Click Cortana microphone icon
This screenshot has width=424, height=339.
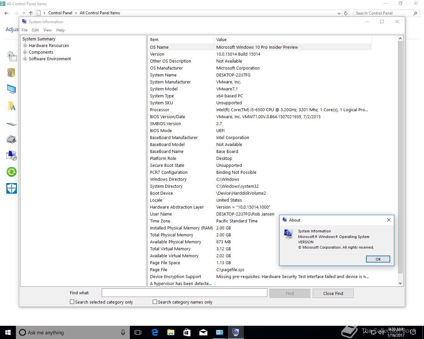(x=123, y=332)
